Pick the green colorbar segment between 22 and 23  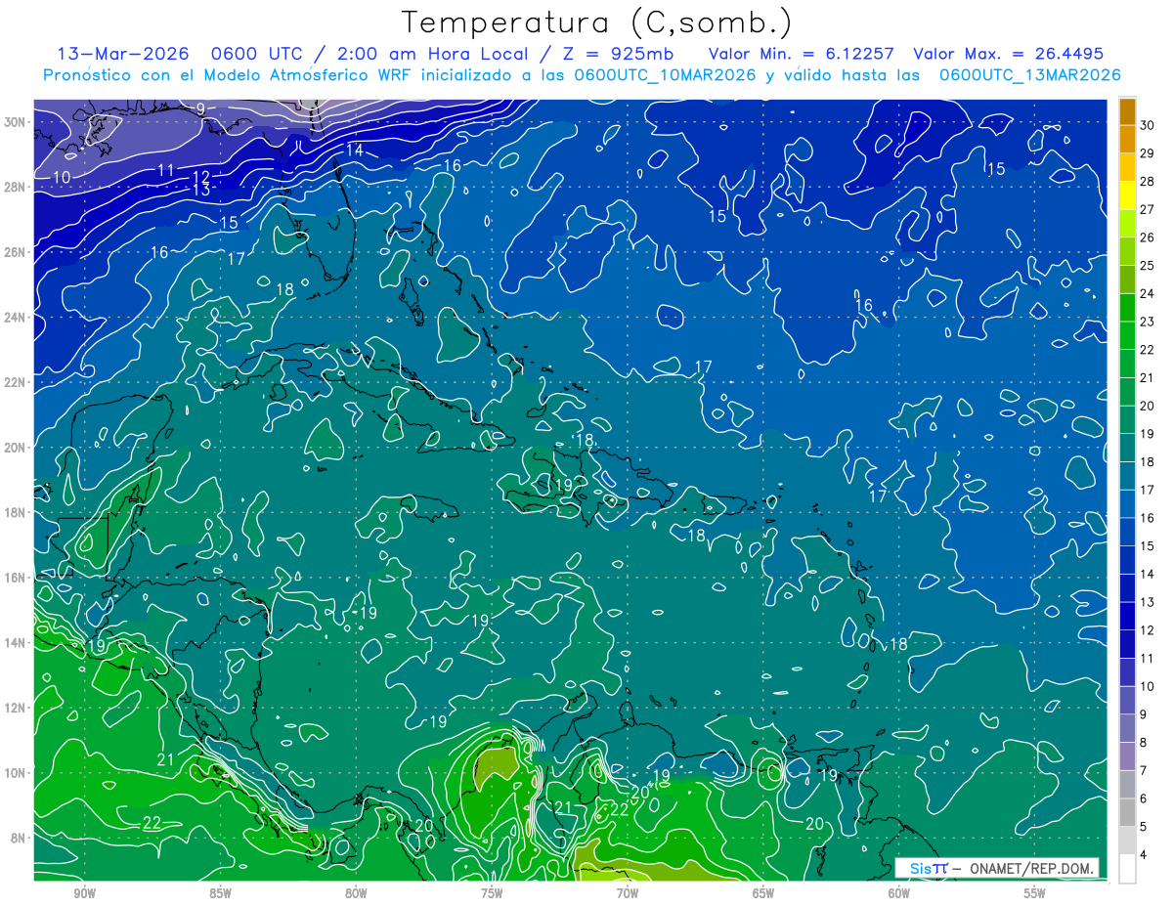point(1127,336)
